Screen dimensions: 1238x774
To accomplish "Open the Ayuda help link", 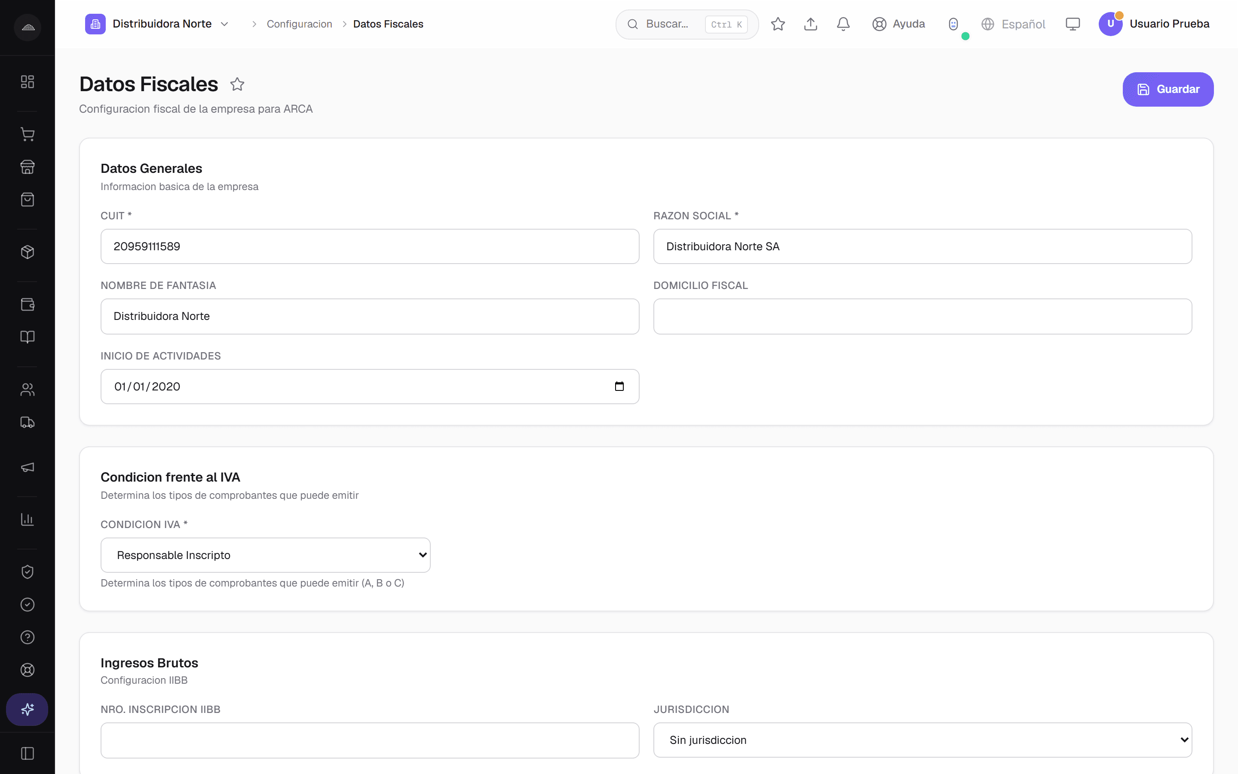I will tap(899, 24).
